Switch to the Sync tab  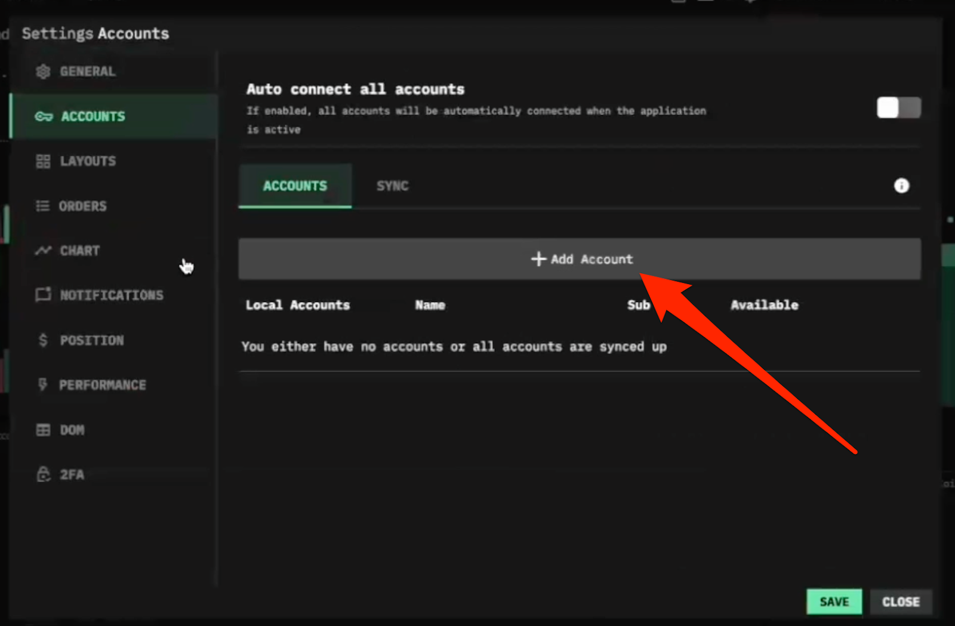coord(392,186)
